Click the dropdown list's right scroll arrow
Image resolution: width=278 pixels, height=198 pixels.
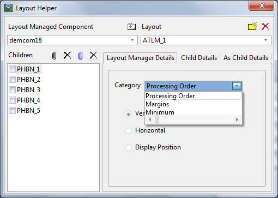237,119
